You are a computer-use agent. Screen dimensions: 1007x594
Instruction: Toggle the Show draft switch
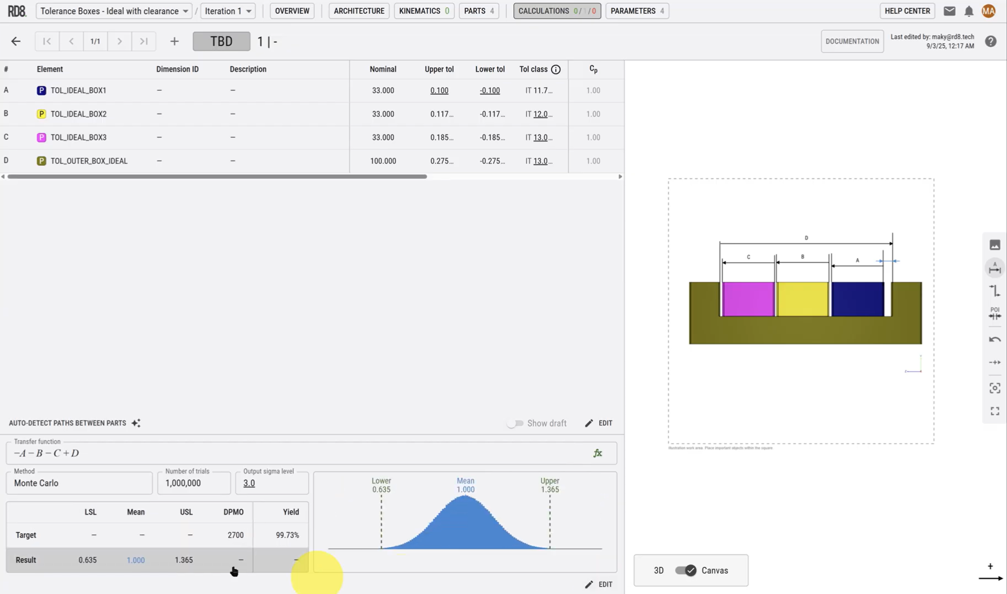coord(515,423)
